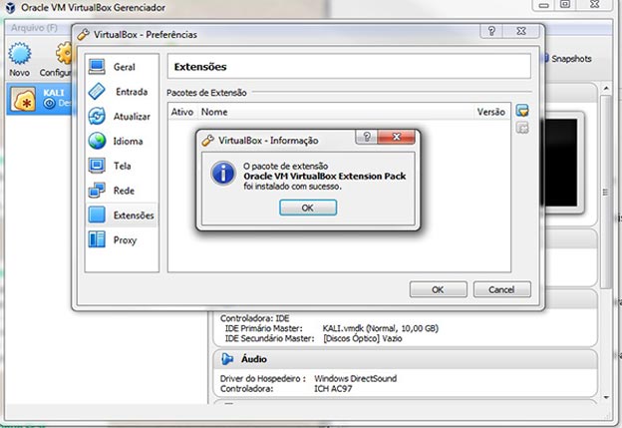622x428 pixels.
Task: Click the Nome column header
Action: 336,112
